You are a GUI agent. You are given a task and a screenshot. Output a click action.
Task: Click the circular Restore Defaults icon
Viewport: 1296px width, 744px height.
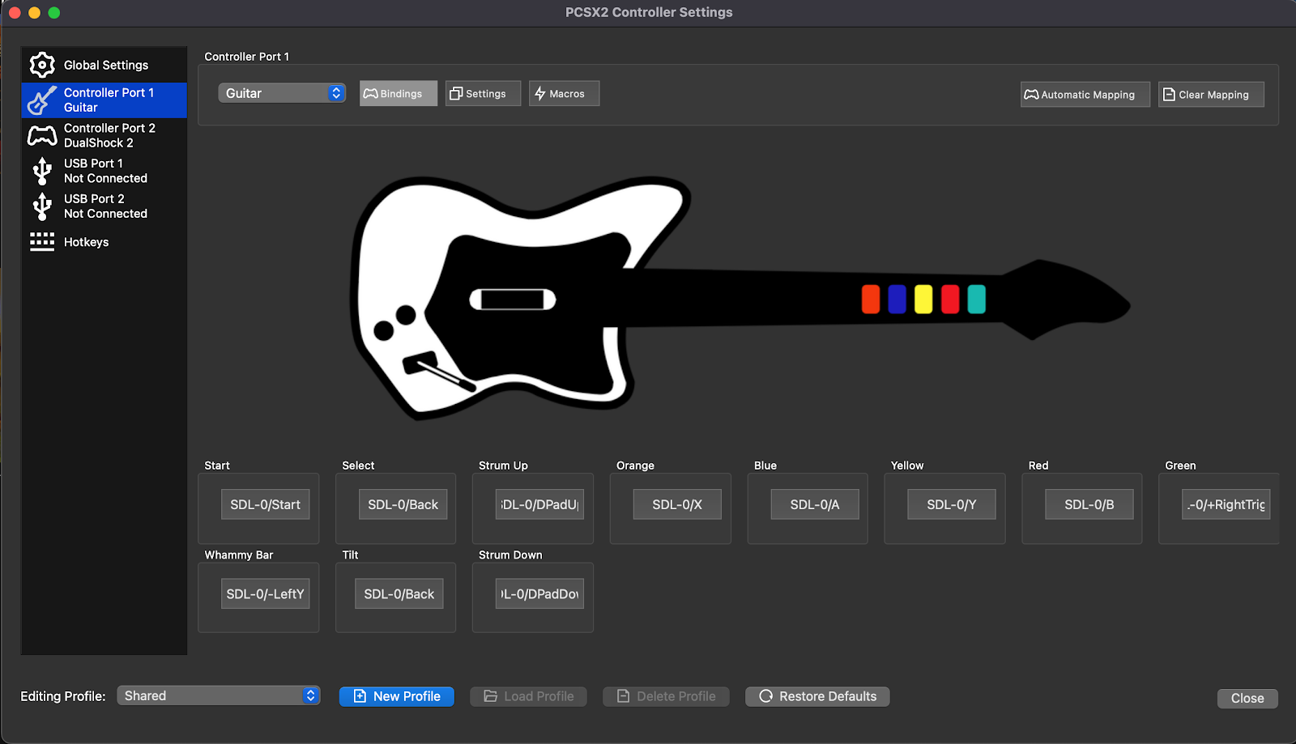coord(765,696)
